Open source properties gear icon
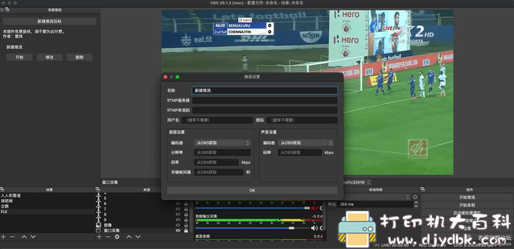The width and height of the screenshot is (514, 249). (117, 237)
